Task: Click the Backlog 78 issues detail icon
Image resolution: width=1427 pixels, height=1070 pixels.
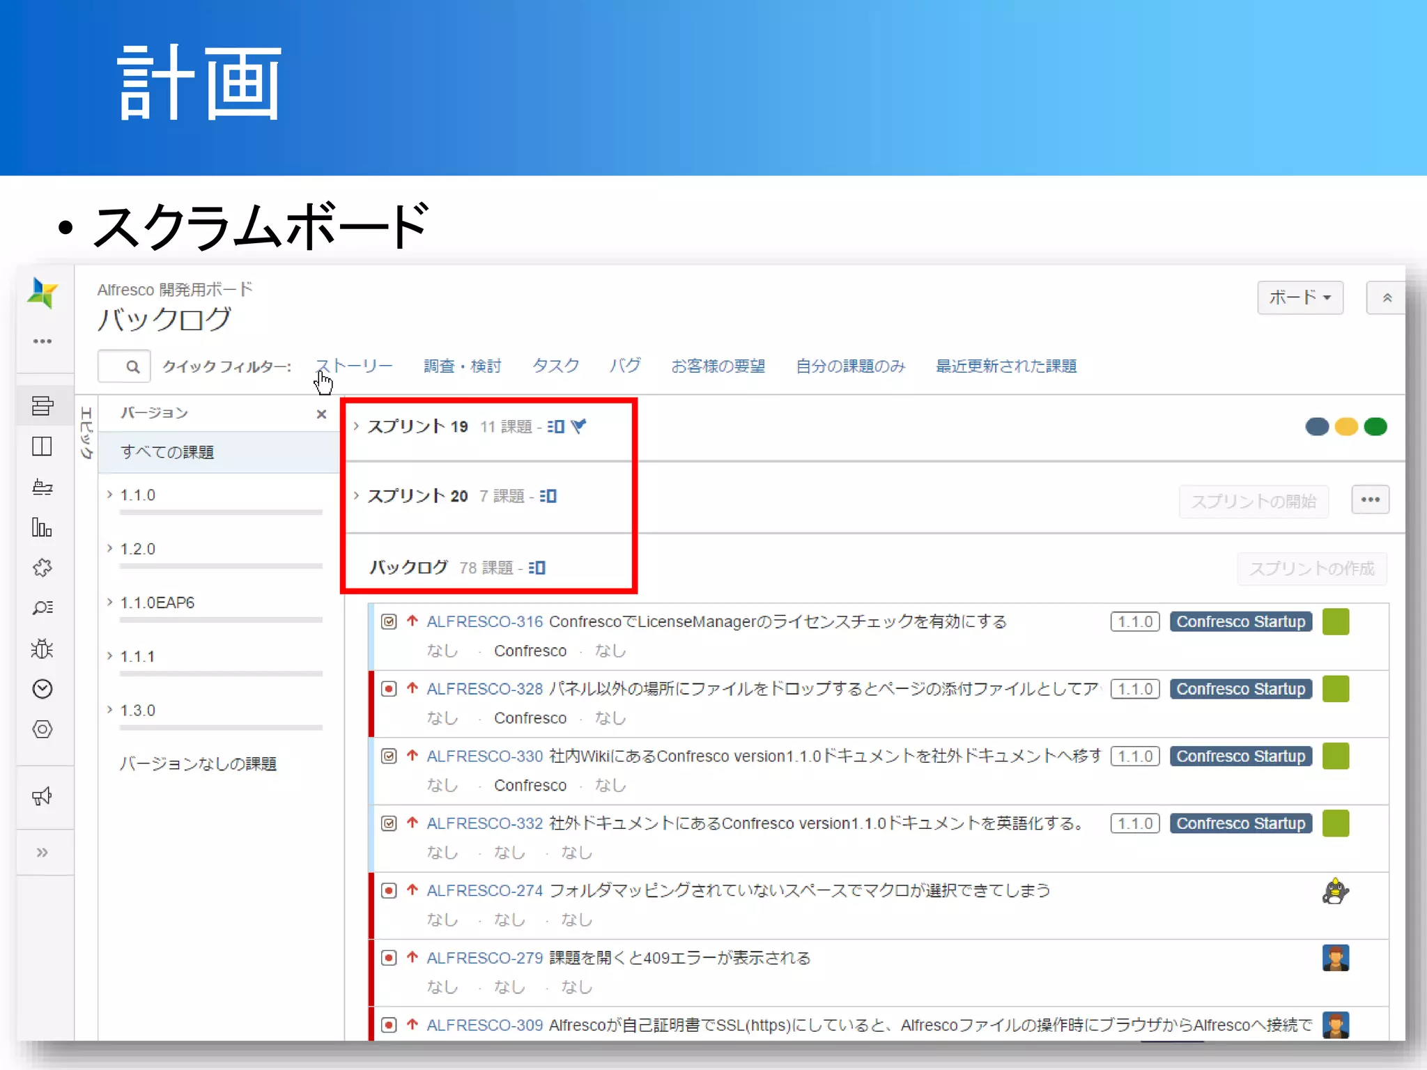Action: (537, 568)
